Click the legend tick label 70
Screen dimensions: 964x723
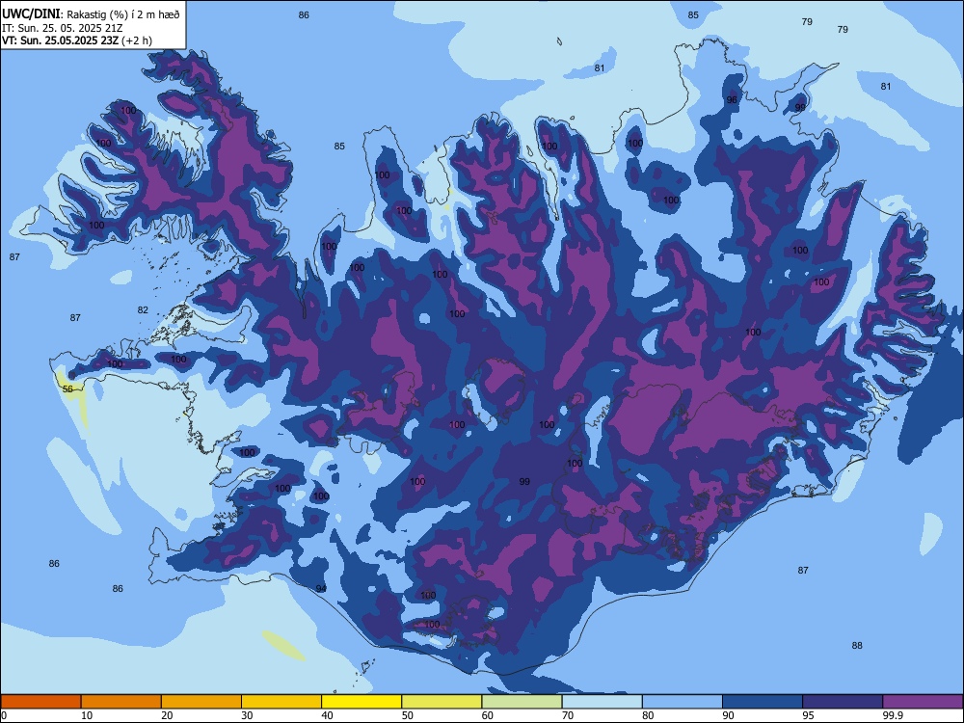(x=568, y=715)
